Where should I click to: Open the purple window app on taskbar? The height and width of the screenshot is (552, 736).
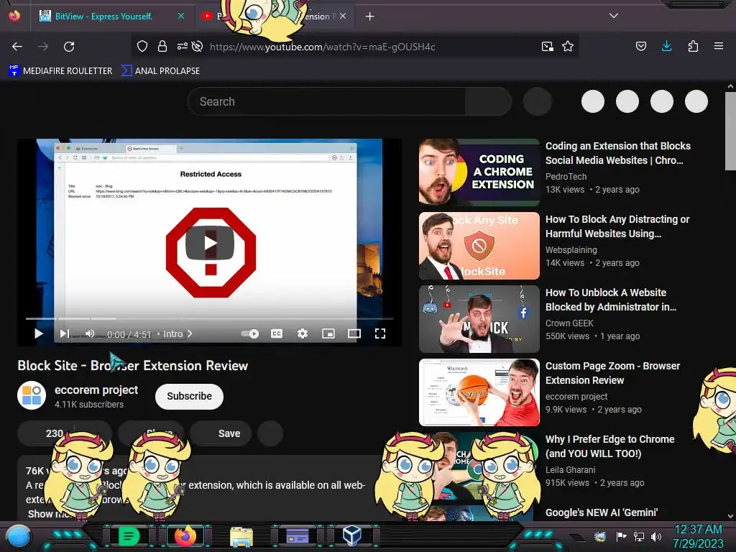pyautogui.click(x=297, y=536)
